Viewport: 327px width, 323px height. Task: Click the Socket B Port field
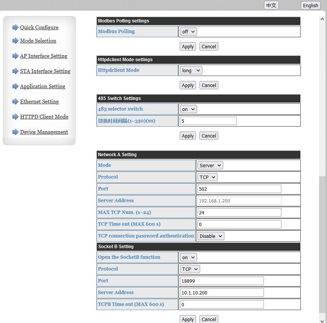(x=222, y=281)
